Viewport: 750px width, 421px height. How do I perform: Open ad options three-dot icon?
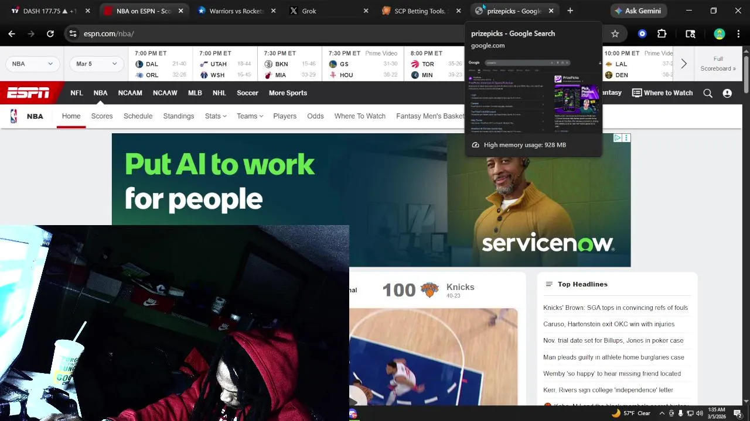pos(626,138)
